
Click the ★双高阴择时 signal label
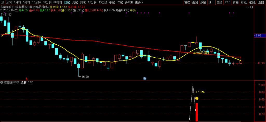pyautogui.click(x=201, y=53)
